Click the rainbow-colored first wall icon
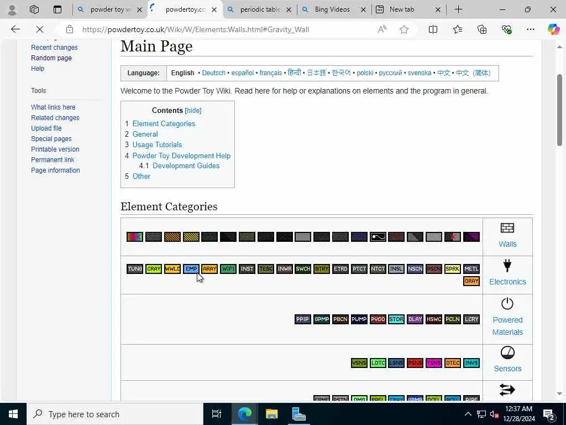 tap(135, 237)
